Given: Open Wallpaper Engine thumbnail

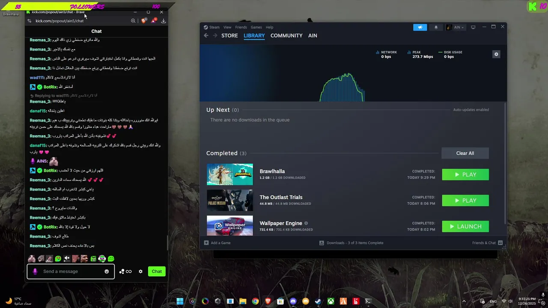Looking at the screenshot, I should click(230, 225).
